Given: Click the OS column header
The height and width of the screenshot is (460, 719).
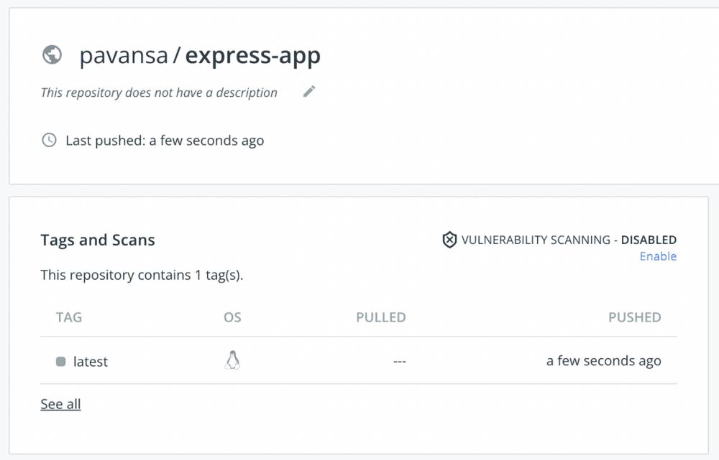Looking at the screenshot, I should (232, 317).
